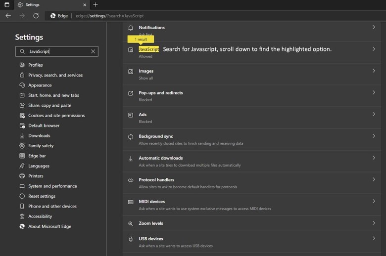This screenshot has width=386, height=256.
Task: Expand the Pop-ups and redirects chevron
Action: tap(374, 93)
